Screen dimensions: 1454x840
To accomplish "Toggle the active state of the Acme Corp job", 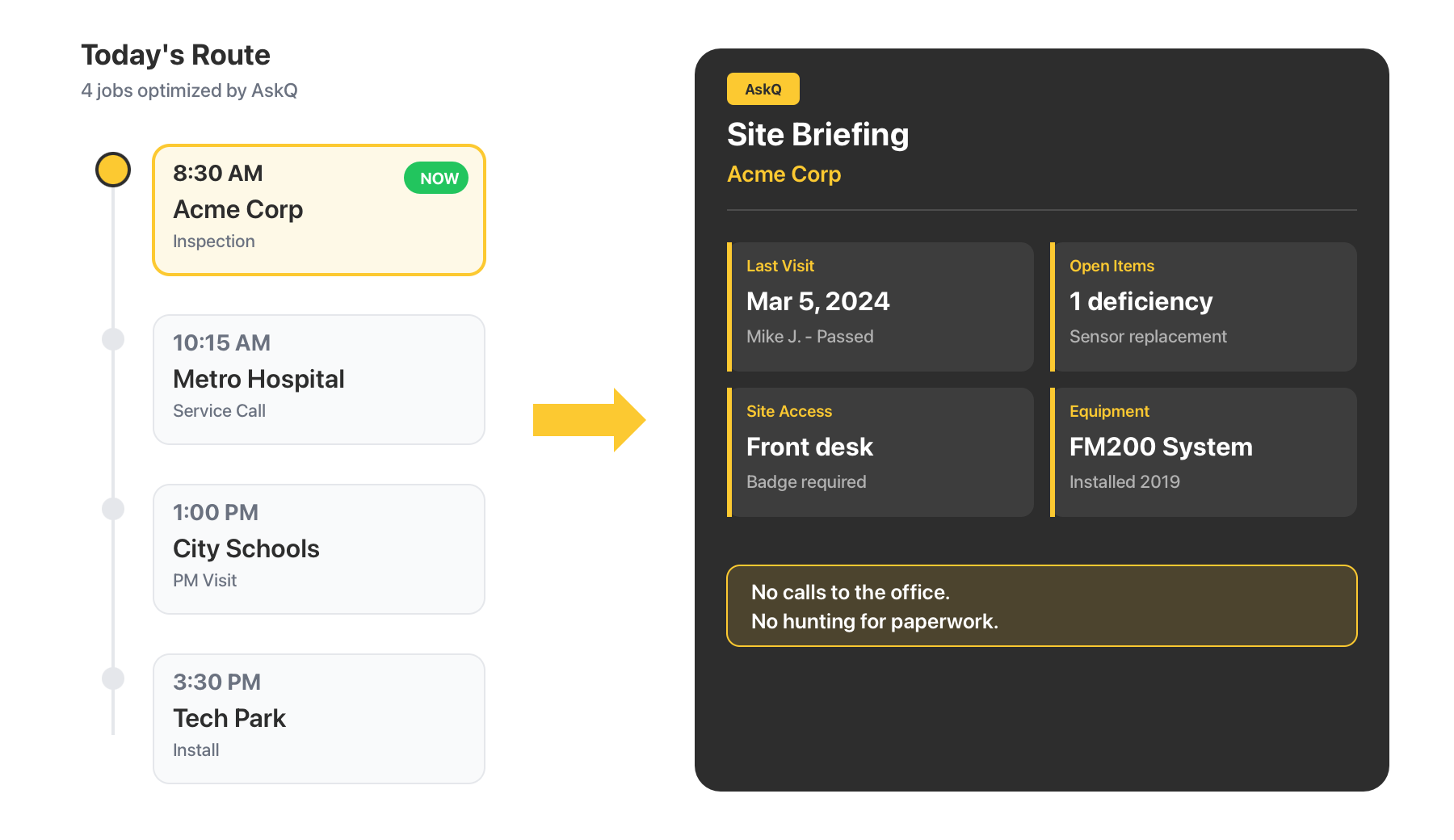I will pos(319,210).
